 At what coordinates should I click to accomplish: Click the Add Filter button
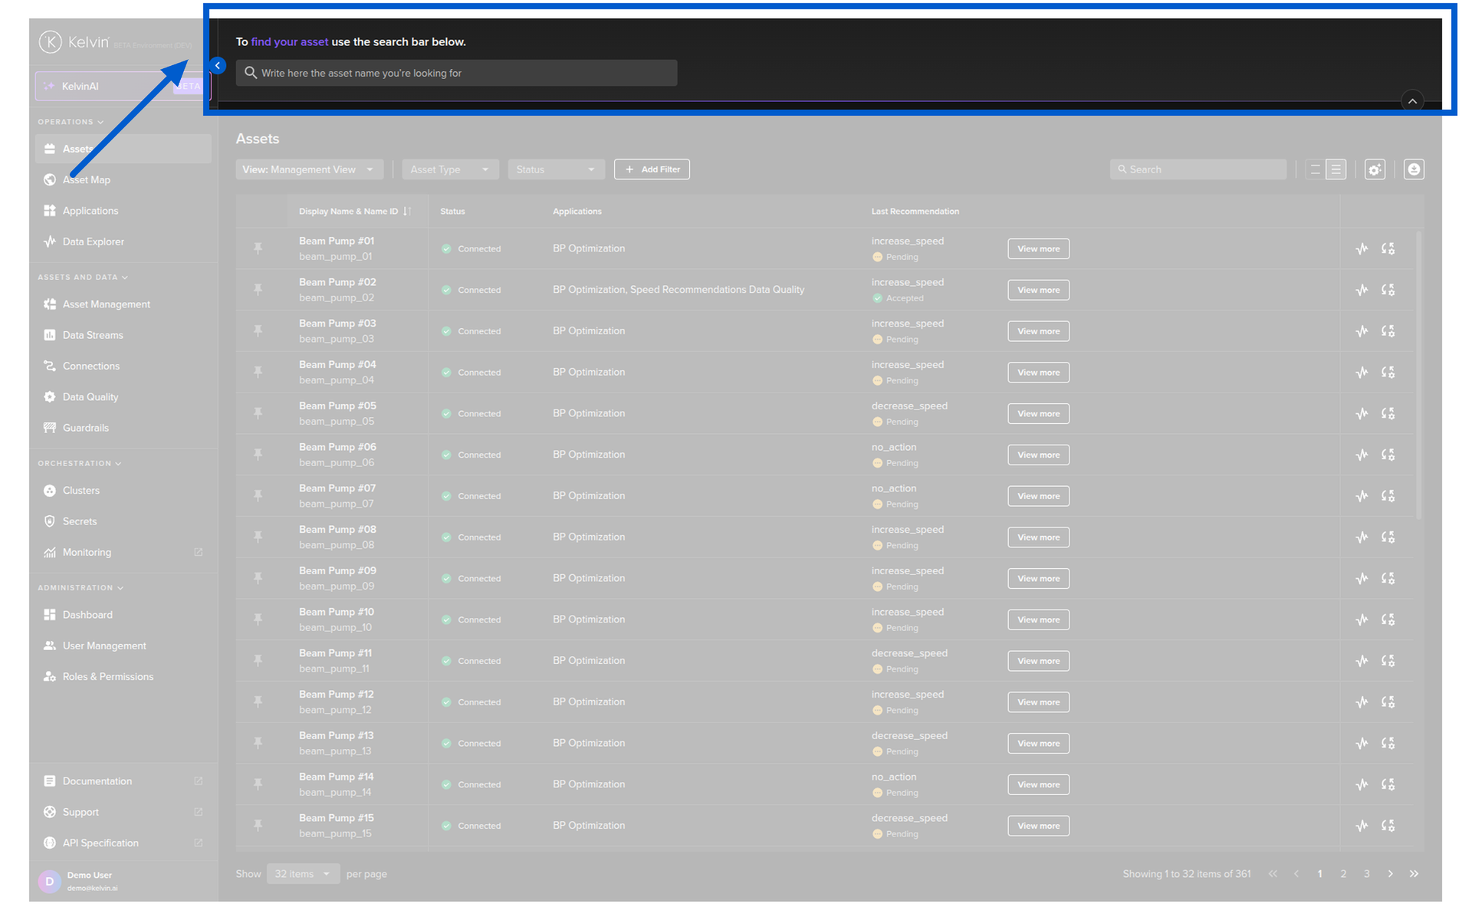[652, 169]
